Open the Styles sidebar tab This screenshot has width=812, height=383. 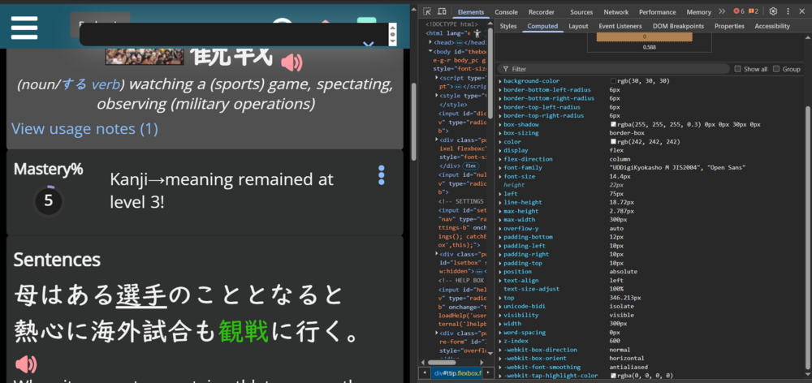[x=508, y=26]
